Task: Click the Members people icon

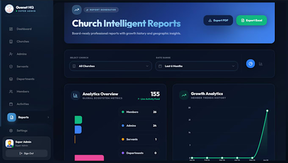Action: coord(11,91)
